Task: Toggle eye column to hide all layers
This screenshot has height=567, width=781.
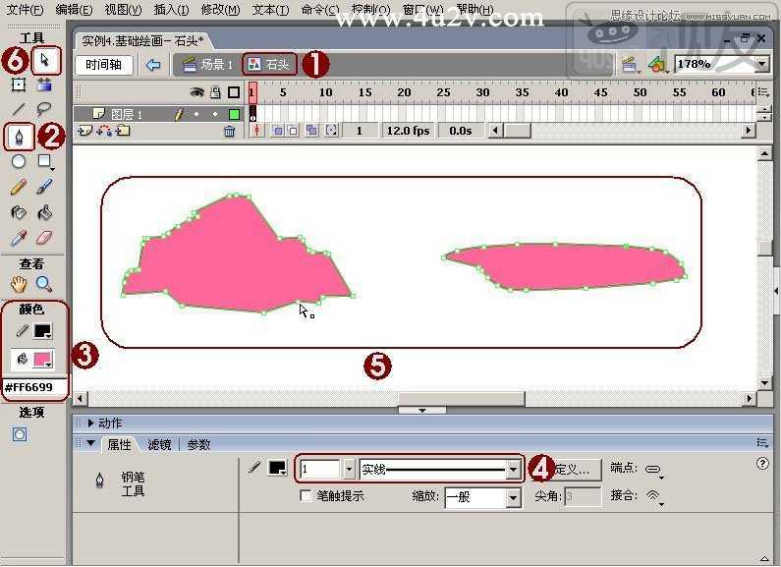Action: coord(197,92)
